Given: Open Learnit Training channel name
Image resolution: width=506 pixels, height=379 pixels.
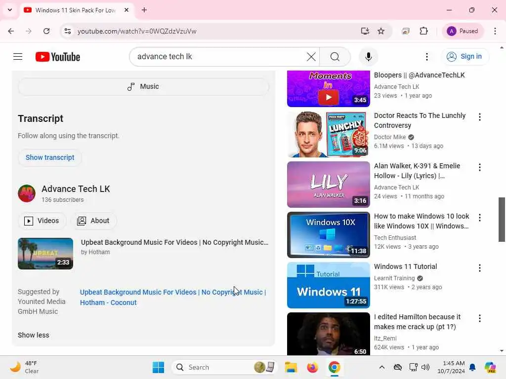Looking at the screenshot, I should coord(394,278).
